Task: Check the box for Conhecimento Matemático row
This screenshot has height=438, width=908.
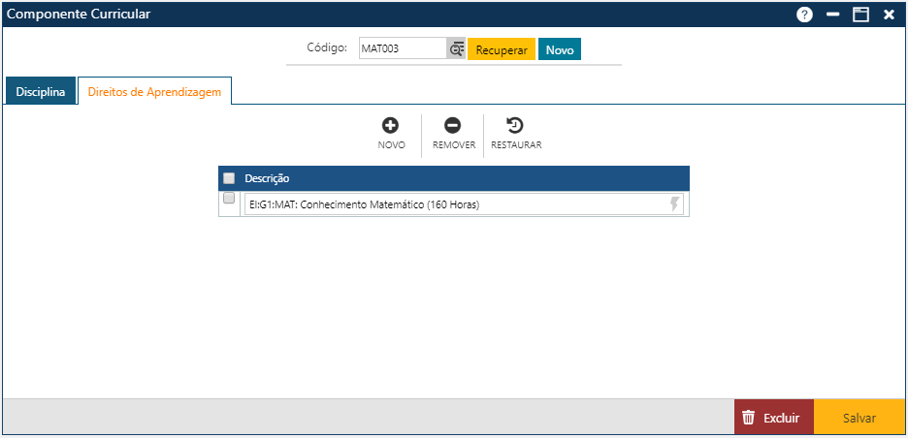Action: tap(229, 199)
